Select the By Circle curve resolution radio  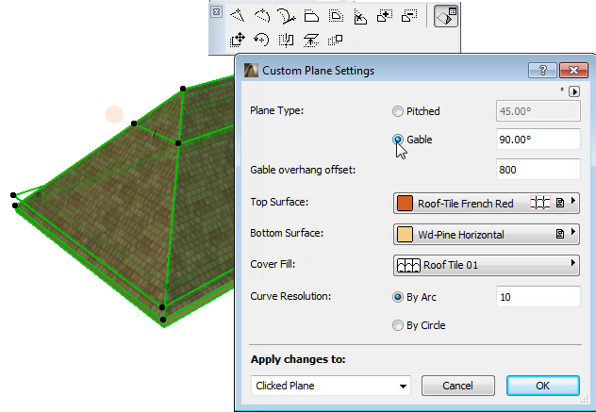pyautogui.click(x=398, y=325)
